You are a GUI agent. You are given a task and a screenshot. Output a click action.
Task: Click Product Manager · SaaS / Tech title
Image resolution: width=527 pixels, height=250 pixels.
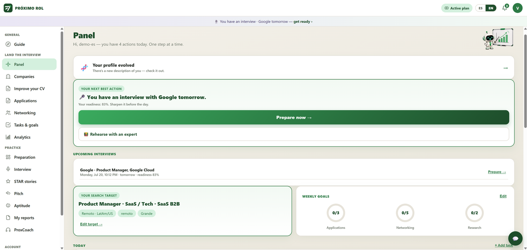[129, 204]
